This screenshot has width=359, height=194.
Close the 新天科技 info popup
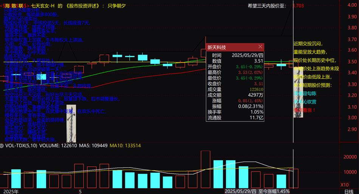tap(260, 47)
